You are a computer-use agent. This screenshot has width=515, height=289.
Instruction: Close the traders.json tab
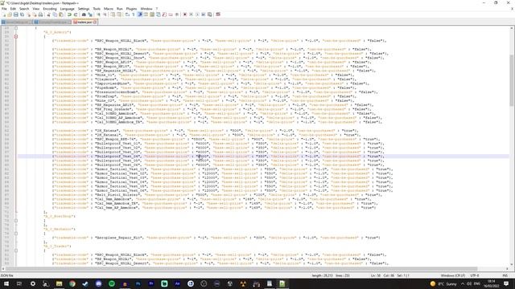click(x=95, y=22)
